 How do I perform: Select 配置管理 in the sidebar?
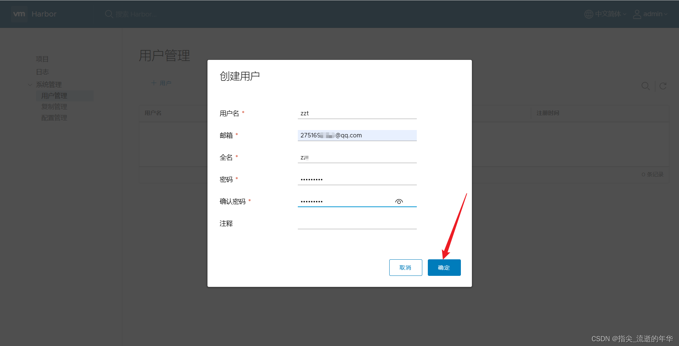coord(54,118)
